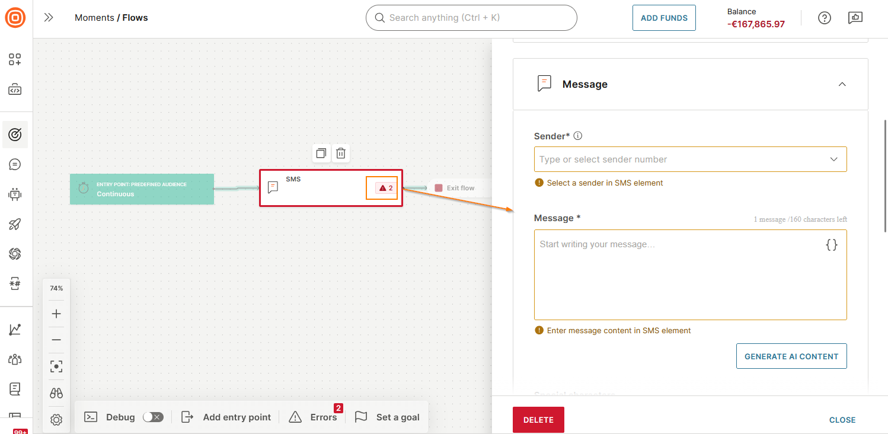Select the people audience icon in the sidebar
This screenshot has width=888, height=434.
(x=16, y=359)
